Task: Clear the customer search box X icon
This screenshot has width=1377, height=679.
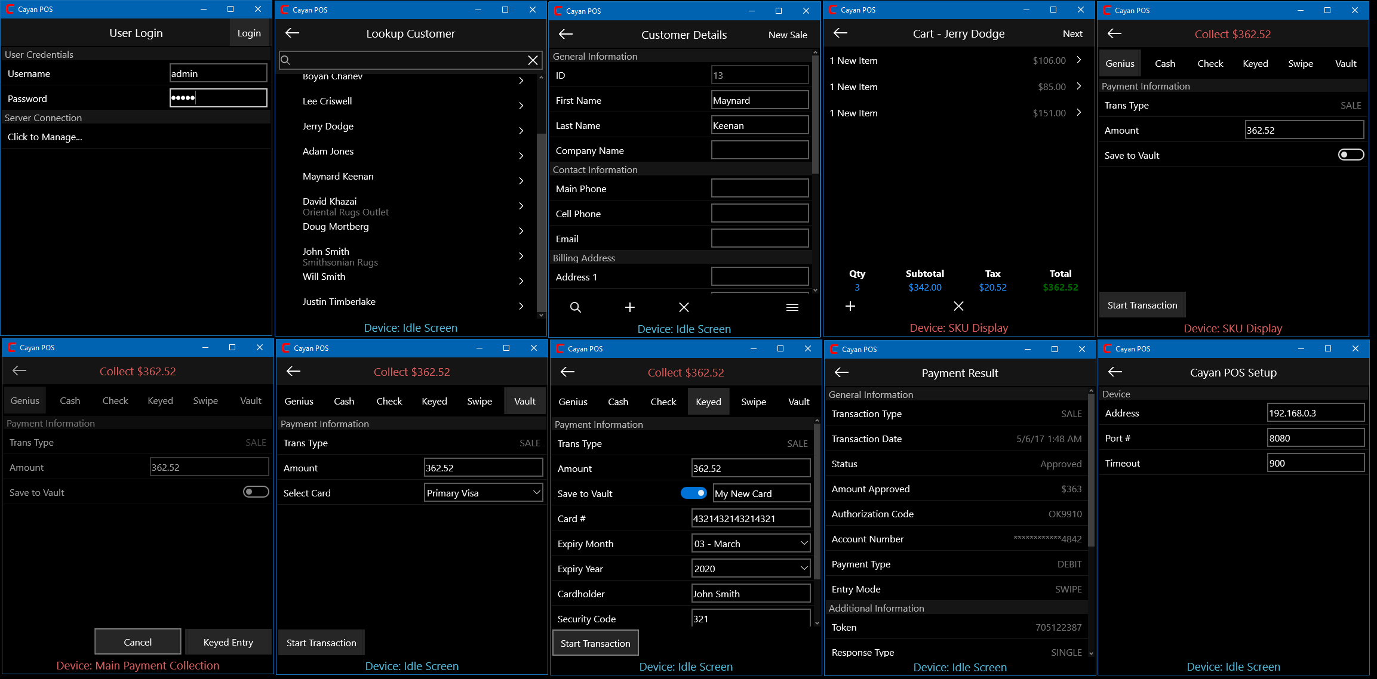Action: click(x=533, y=60)
